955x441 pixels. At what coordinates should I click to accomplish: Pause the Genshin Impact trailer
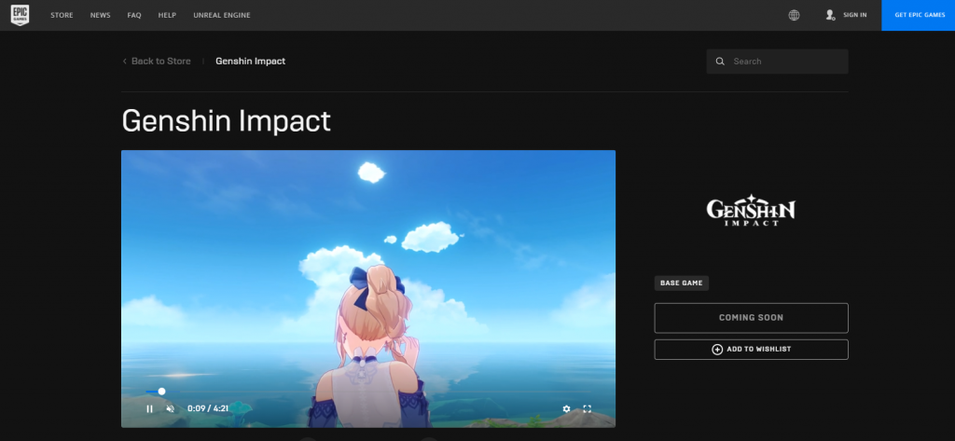pyautogui.click(x=149, y=408)
